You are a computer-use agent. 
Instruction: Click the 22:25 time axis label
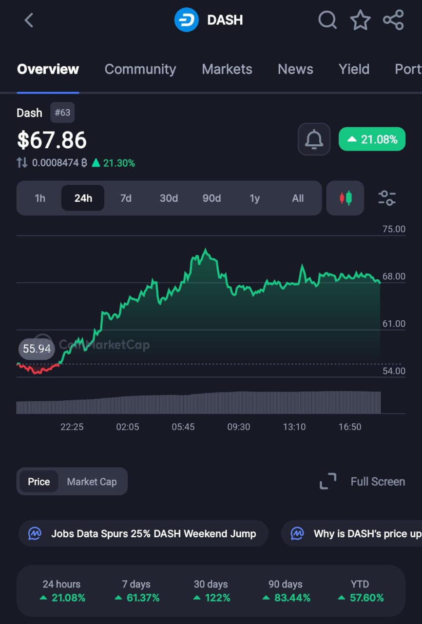point(72,427)
